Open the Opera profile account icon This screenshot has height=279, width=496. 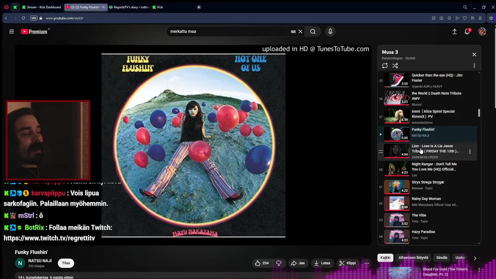tap(480, 18)
